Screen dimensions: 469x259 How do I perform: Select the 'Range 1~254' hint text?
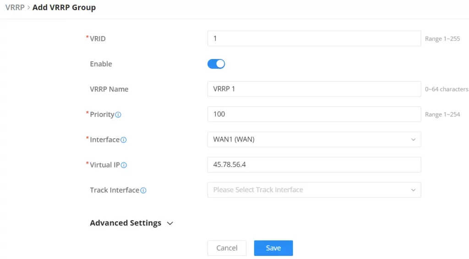(x=442, y=114)
